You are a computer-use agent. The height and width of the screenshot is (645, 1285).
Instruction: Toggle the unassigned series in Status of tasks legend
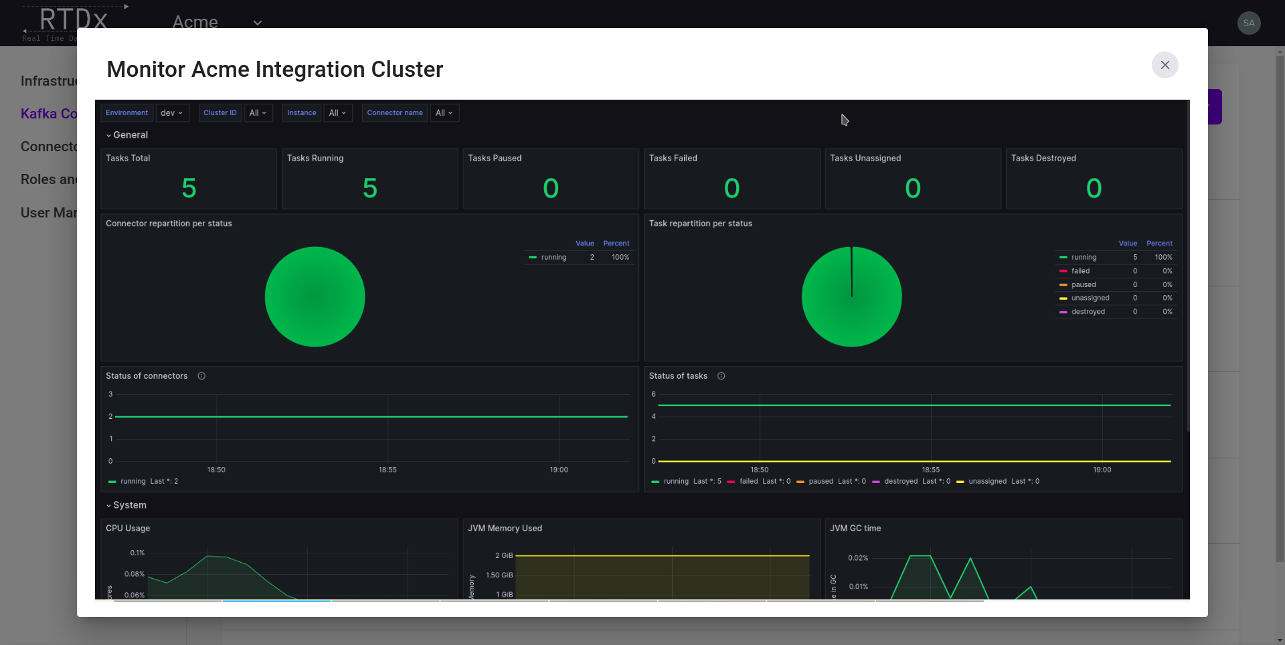tap(987, 482)
